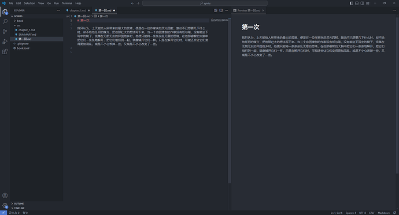Open the Terminal menu

click(x=67, y=3)
